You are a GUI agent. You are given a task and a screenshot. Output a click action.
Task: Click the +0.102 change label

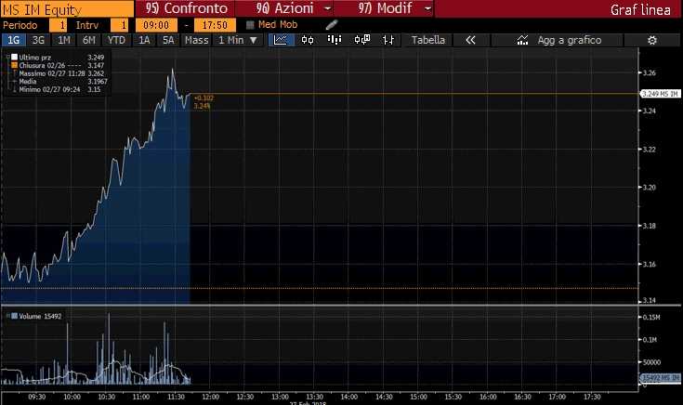[204, 98]
